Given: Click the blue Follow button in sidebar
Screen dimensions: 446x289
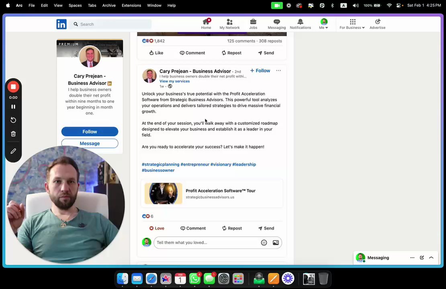Looking at the screenshot, I should (90, 132).
